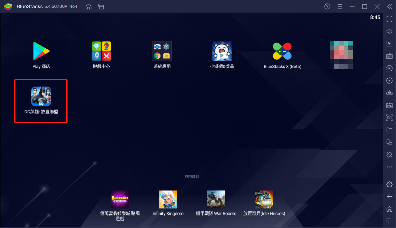This screenshot has height=228, width=396.
Task: Click recent apps icon at sidebar bottom
Action: [389, 221]
